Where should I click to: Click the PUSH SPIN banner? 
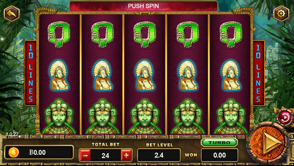(144, 6)
